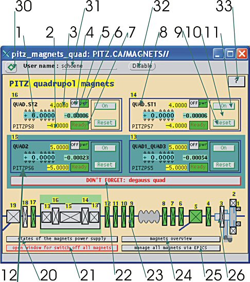Click the green Ready status of QUAD.ST2
250x282 pixels.
79,125
